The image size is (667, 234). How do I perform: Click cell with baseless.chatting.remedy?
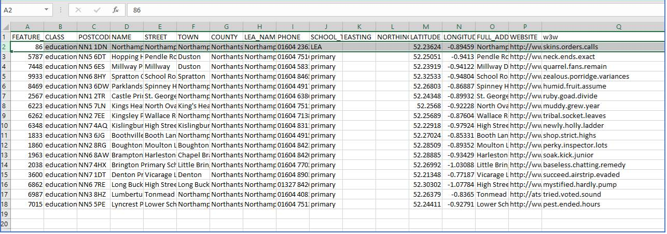[x=604, y=165]
